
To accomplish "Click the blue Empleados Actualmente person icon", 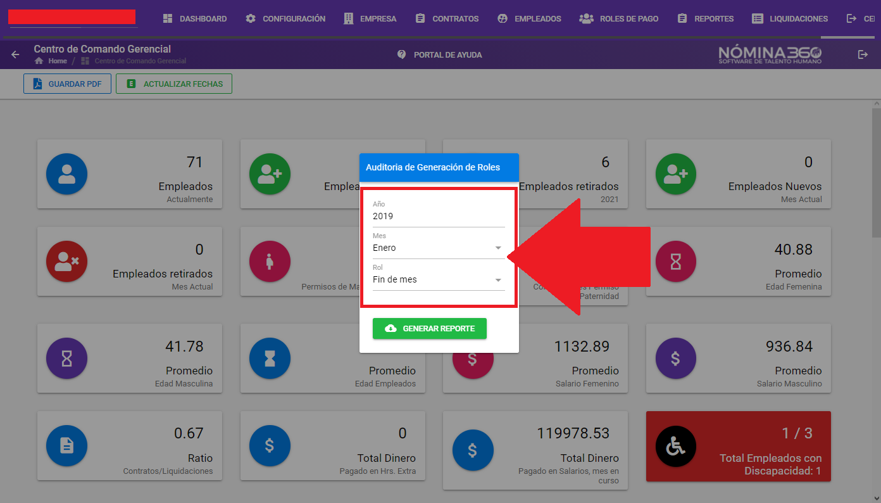I will coord(66,174).
